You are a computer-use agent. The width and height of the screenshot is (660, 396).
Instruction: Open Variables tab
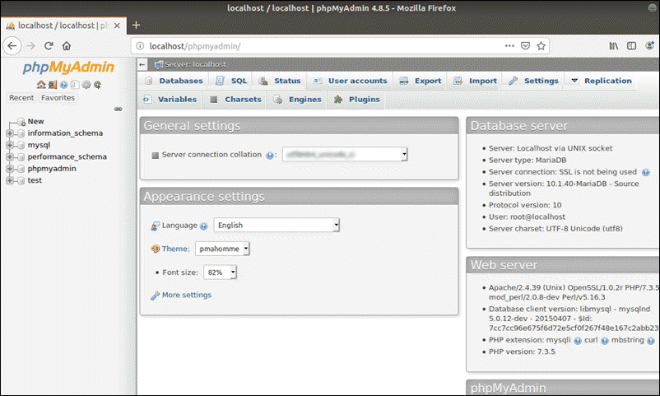click(170, 100)
